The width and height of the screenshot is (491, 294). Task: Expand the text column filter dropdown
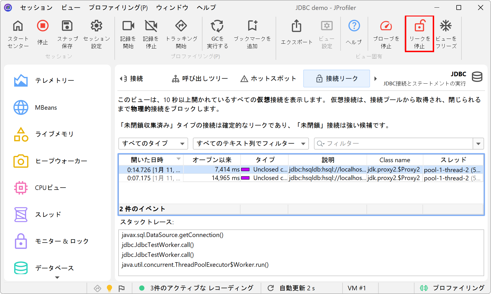pos(250,143)
